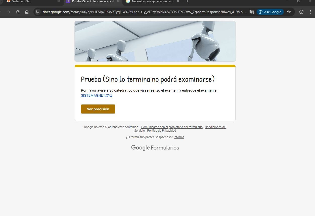Open Chrome three-dot menu
The image size is (315, 216).
tap(310, 12)
